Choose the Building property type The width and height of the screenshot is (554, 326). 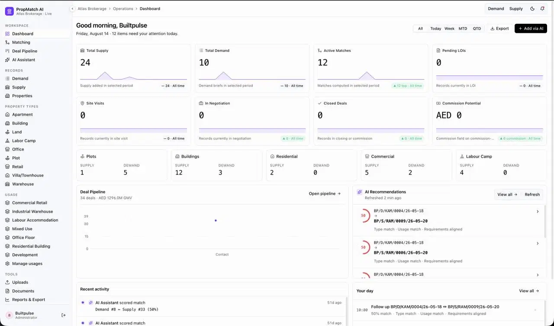[x=35, y=123]
